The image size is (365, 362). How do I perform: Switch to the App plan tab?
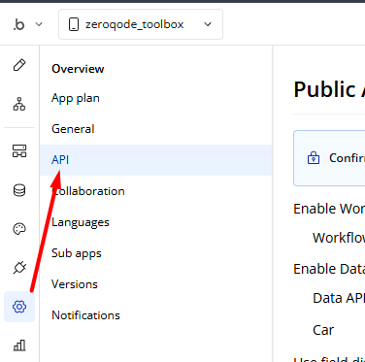76,98
